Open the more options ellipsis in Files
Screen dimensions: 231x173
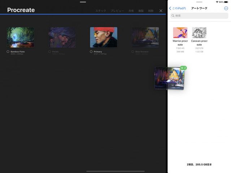point(226,8)
